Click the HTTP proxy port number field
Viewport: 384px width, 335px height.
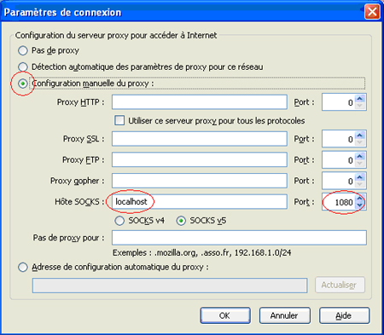[x=339, y=102]
